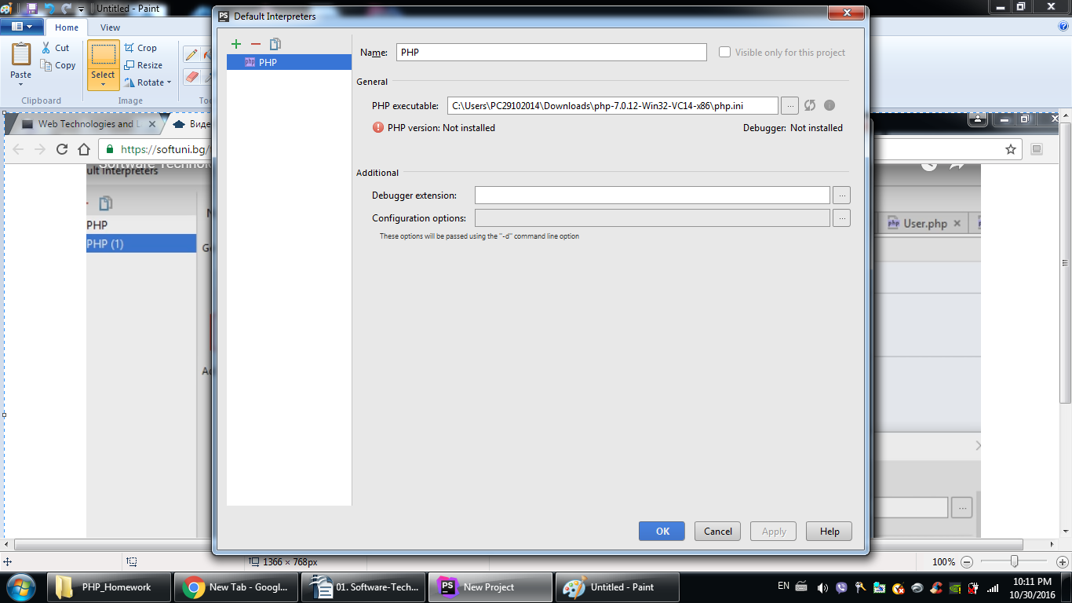The image size is (1072, 603).
Task: Undo via Paint quick access toolbar
Action: [49, 9]
